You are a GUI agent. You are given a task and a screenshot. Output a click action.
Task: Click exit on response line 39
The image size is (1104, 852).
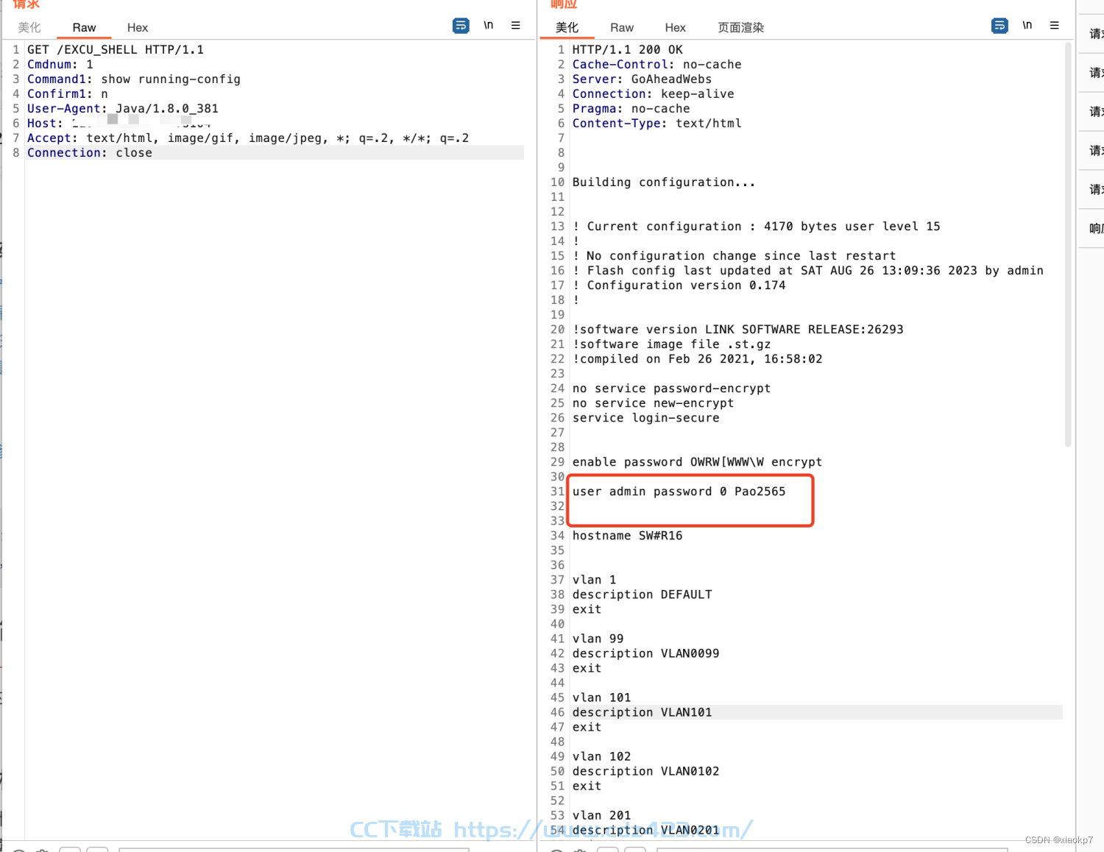pyautogui.click(x=587, y=609)
